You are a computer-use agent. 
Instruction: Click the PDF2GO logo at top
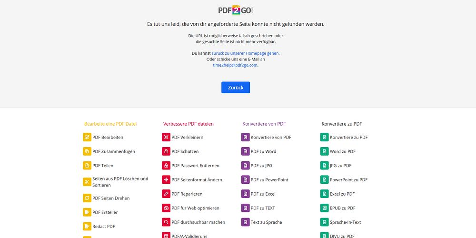236,10
